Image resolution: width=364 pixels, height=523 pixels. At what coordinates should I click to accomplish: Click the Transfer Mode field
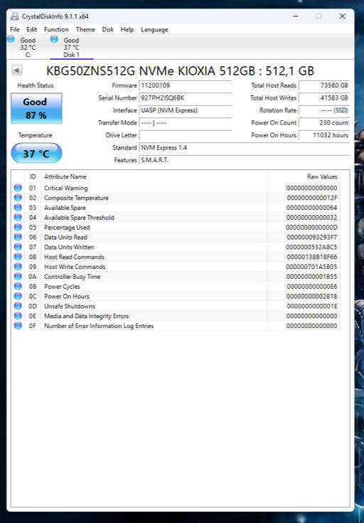[x=186, y=122]
